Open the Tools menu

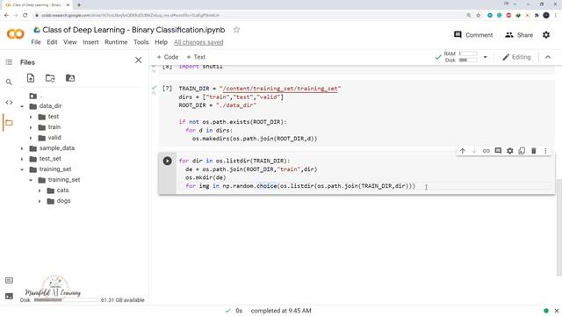tap(140, 42)
